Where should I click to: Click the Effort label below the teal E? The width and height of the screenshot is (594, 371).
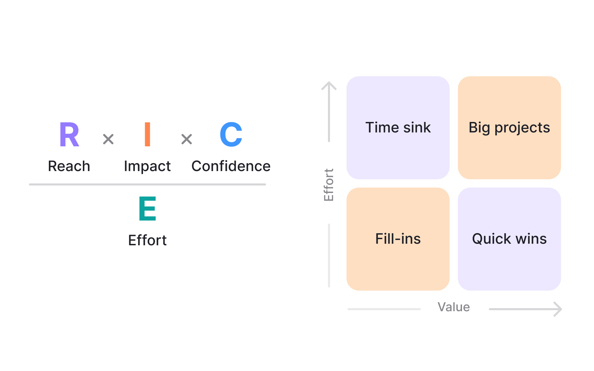point(147,240)
